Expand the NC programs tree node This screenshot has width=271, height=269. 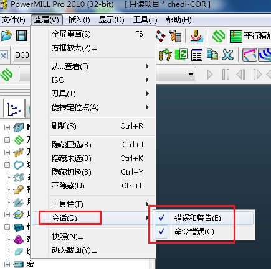(x=7, y=127)
